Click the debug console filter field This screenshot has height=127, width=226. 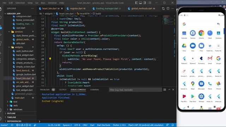(135, 90)
